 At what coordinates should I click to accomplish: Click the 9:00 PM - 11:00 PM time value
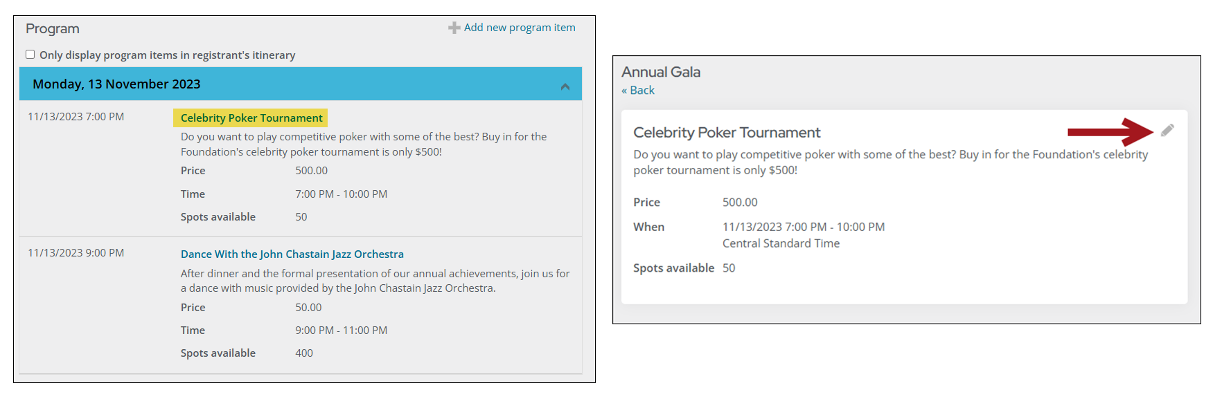click(342, 330)
